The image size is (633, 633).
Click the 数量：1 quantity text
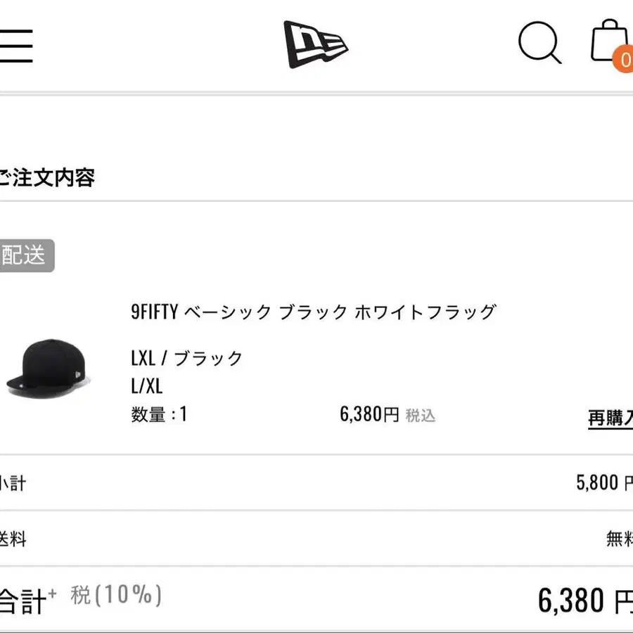point(159,414)
